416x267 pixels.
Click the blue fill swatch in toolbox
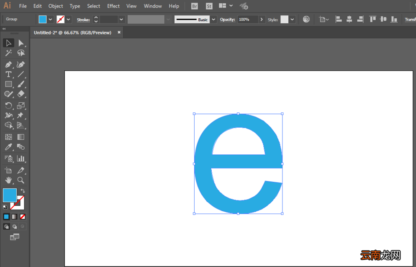[10, 195]
